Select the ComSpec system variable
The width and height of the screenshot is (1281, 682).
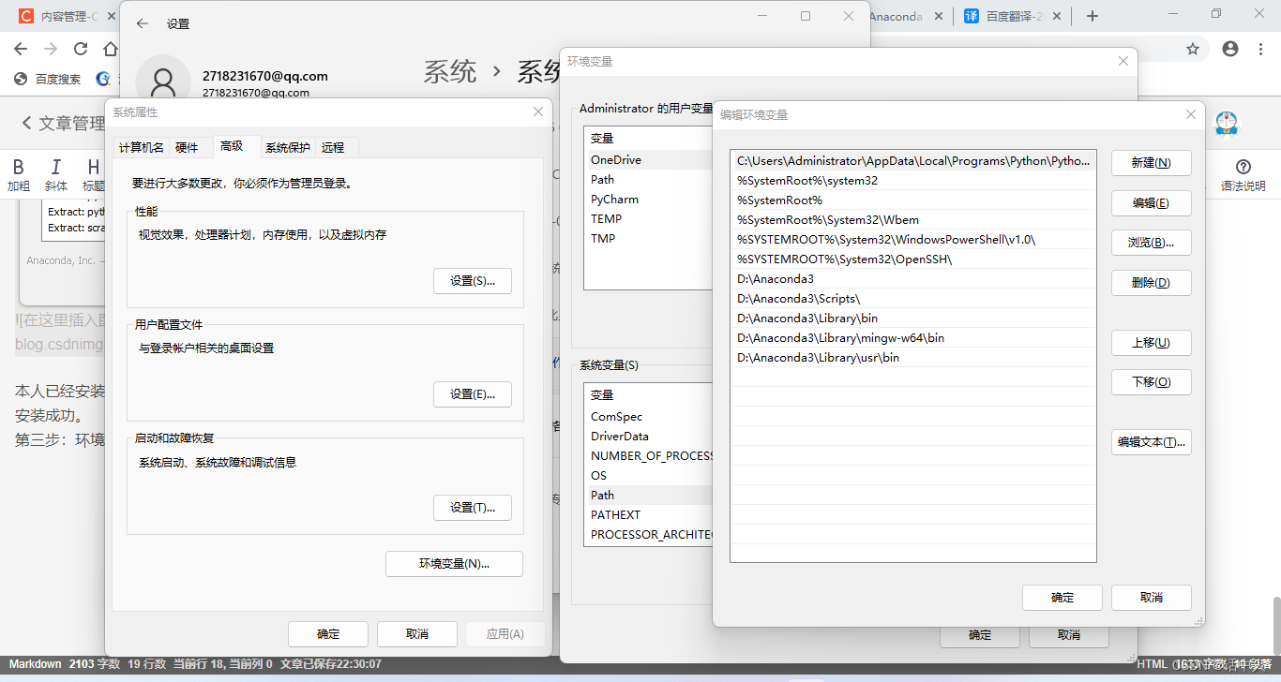649,417
